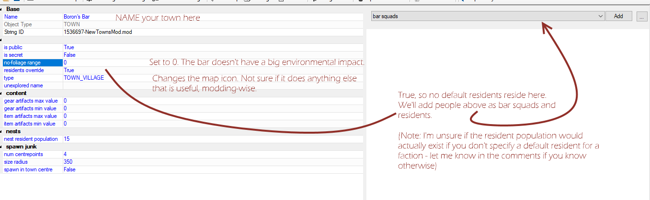This screenshot has height=200, width=650.
Task: Click the ellipsis button beside Add
Action: coord(642,16)
